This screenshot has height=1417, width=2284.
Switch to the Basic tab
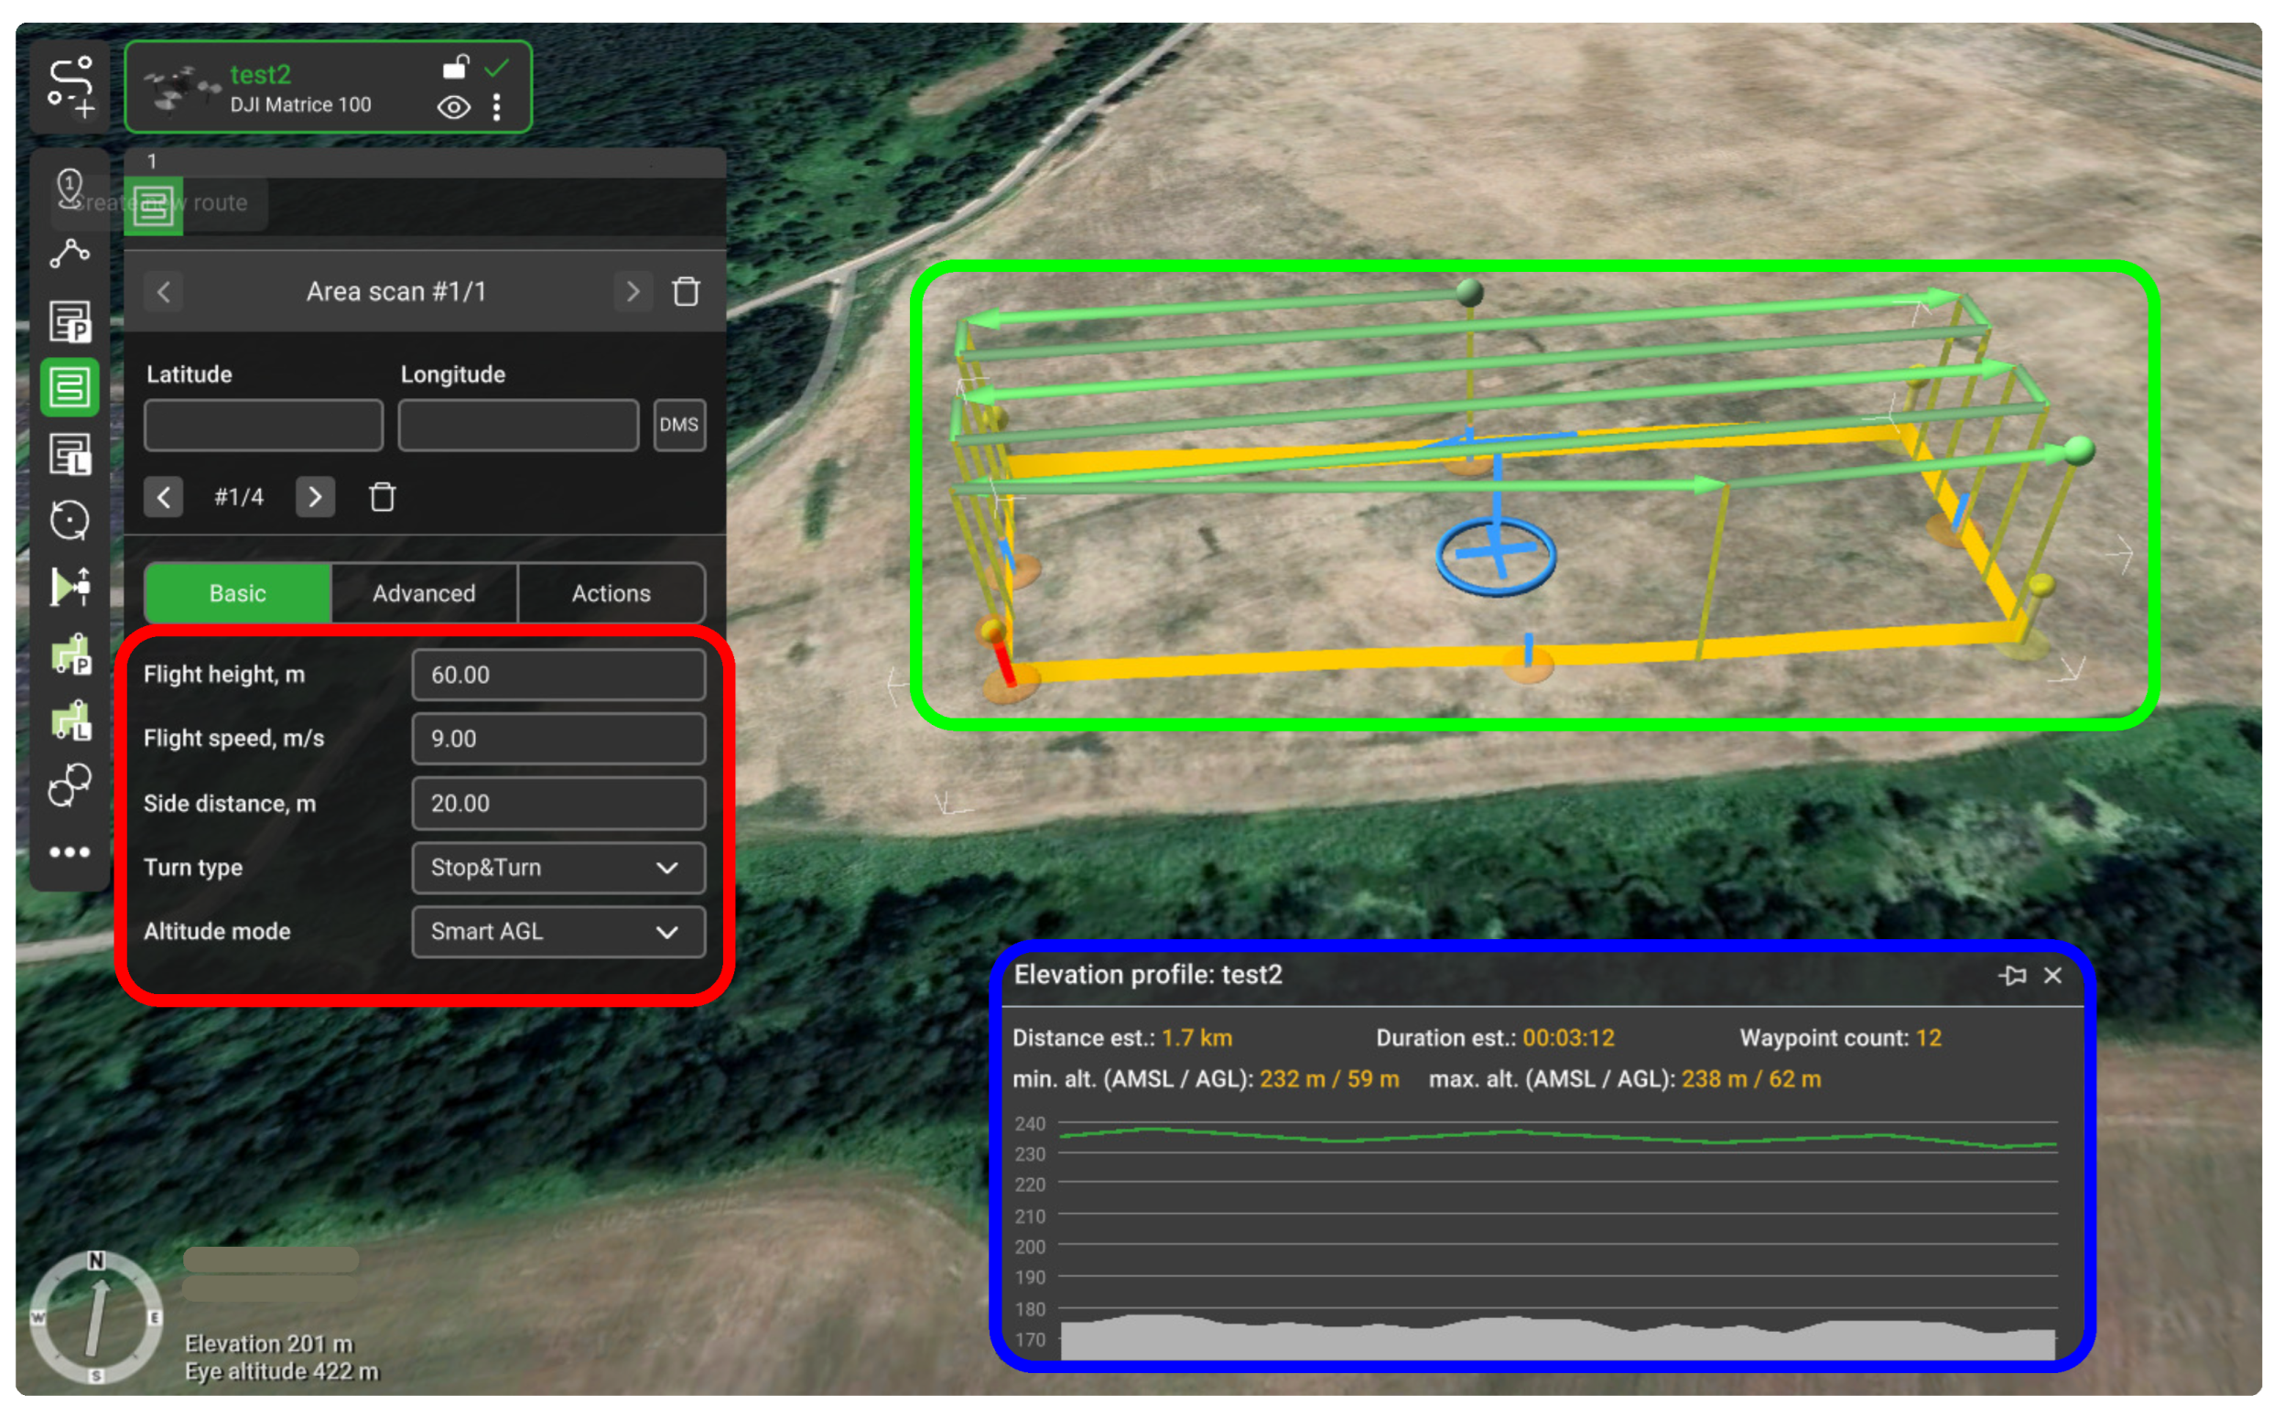point(237,593)
